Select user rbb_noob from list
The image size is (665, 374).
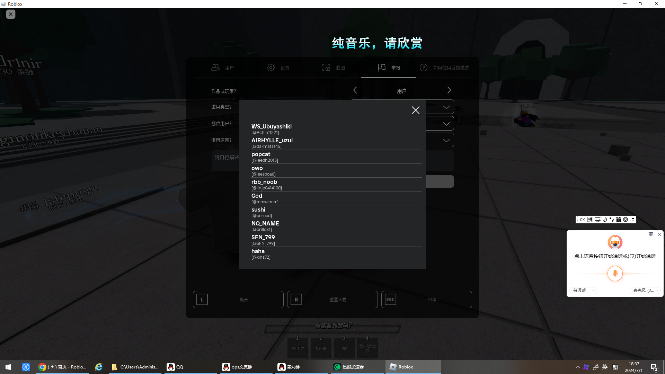(336, 184)
